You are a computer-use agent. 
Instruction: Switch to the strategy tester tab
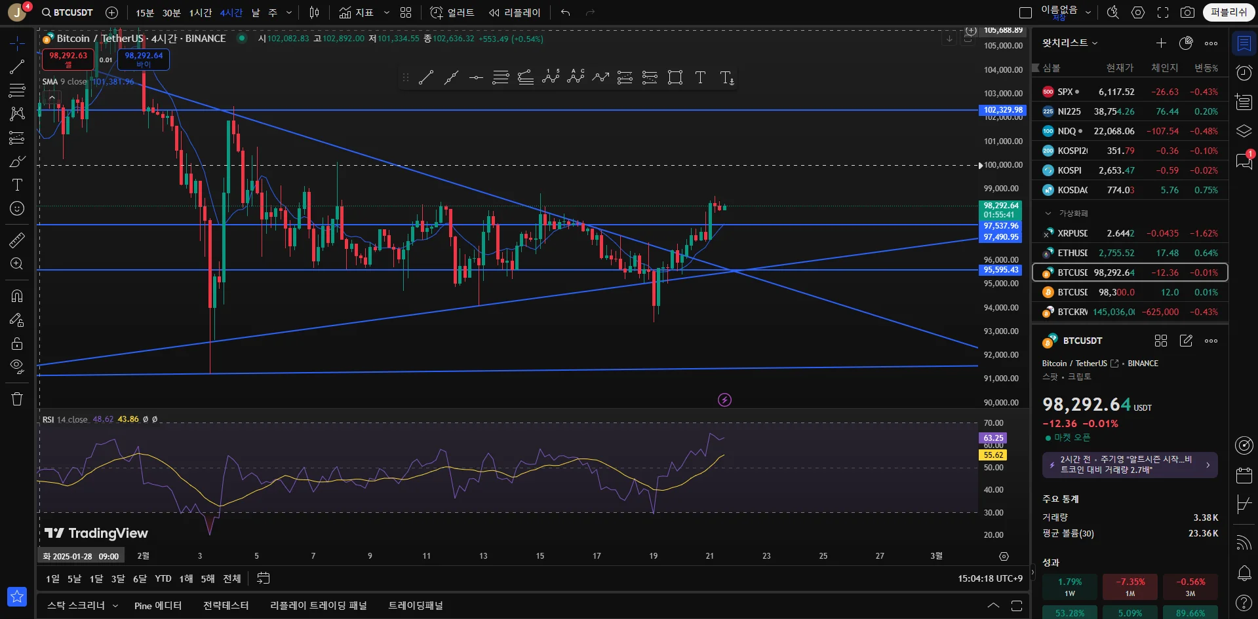point(226,605)
